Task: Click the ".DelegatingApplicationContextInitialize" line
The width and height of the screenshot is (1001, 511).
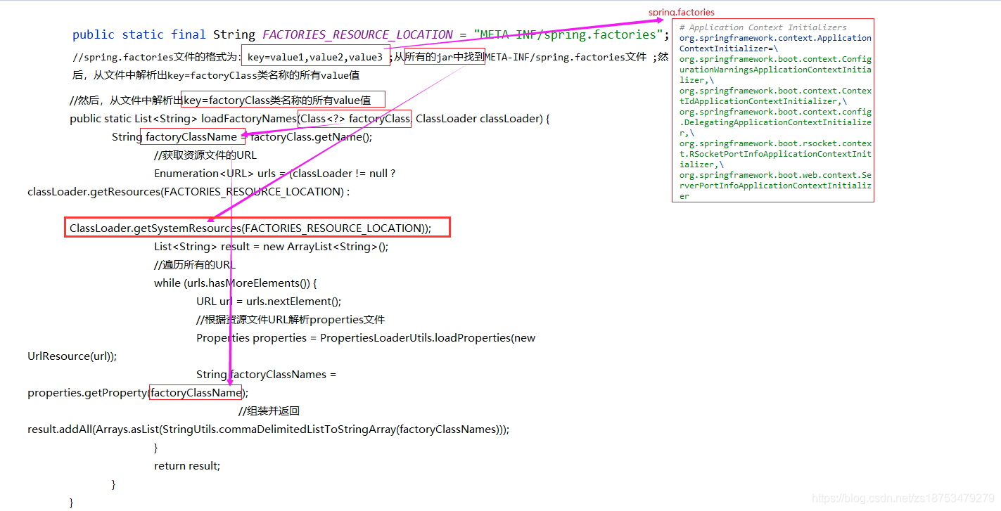Action: 775,122
